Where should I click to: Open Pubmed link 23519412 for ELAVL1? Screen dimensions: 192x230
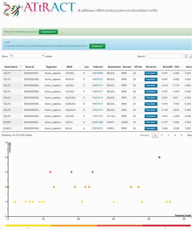click(x=97, y=129)
